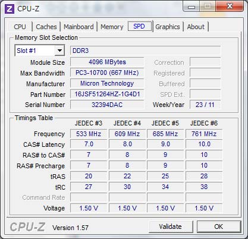Click the empty SPD Ext. field
Image resolution: width=248 pixels, height=239 pixels.
pyautogui.click(x=205, y=94)
